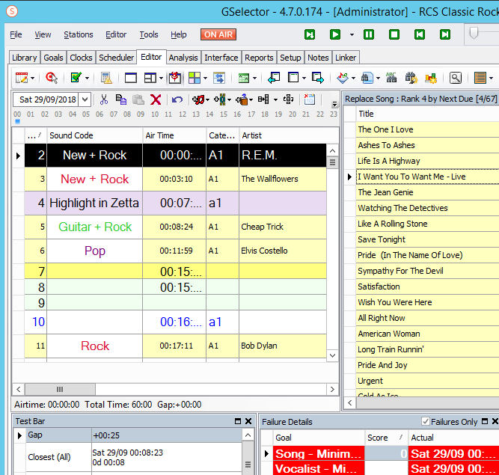Click the split pane layout icon

click(150, 78)
